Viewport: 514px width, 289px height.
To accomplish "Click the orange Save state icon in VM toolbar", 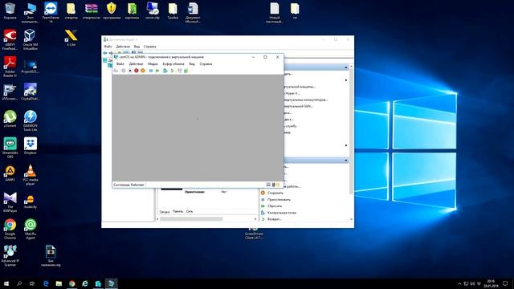I will (143, 71).
